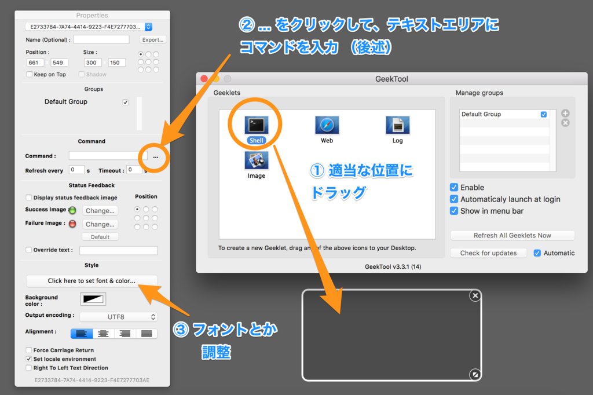Click here to set font & color
Screen dimensions: 593x395
pyautogui.click(x=91, y=281)
